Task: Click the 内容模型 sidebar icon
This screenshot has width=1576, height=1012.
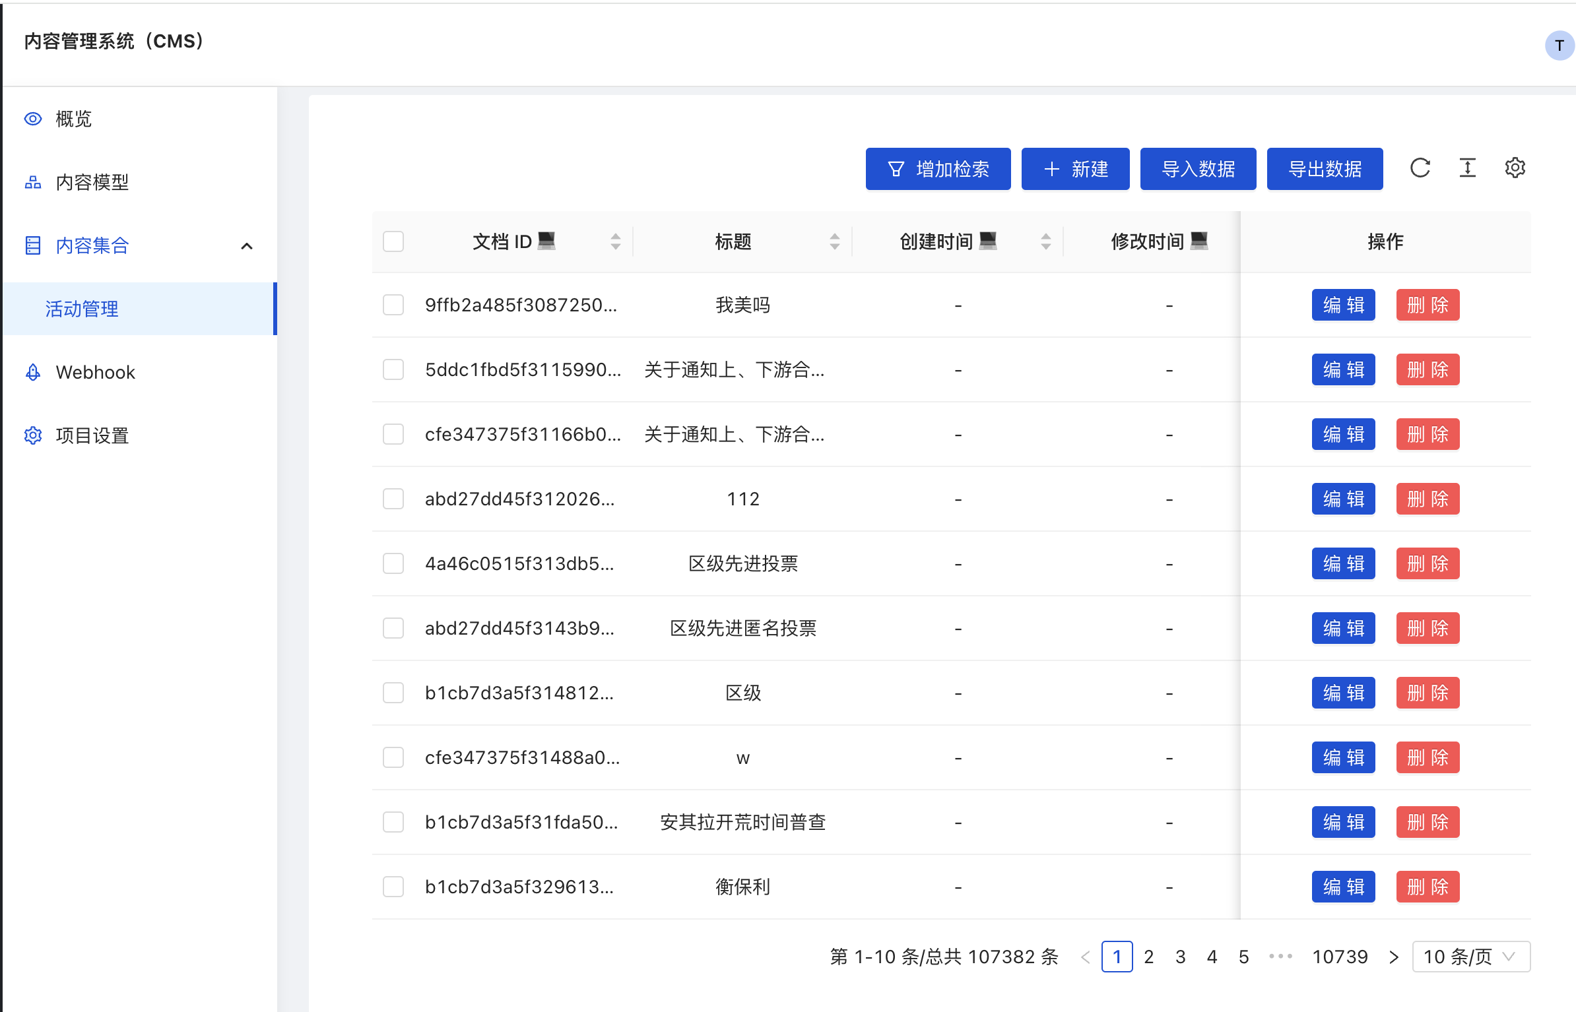Action: click(x=33, y=182)
